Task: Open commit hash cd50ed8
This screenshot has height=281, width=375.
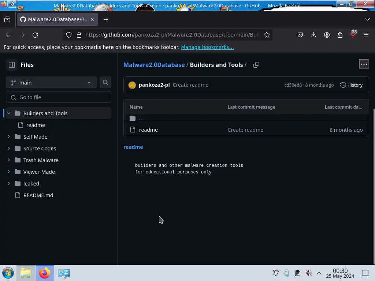Action: [293, 85]
